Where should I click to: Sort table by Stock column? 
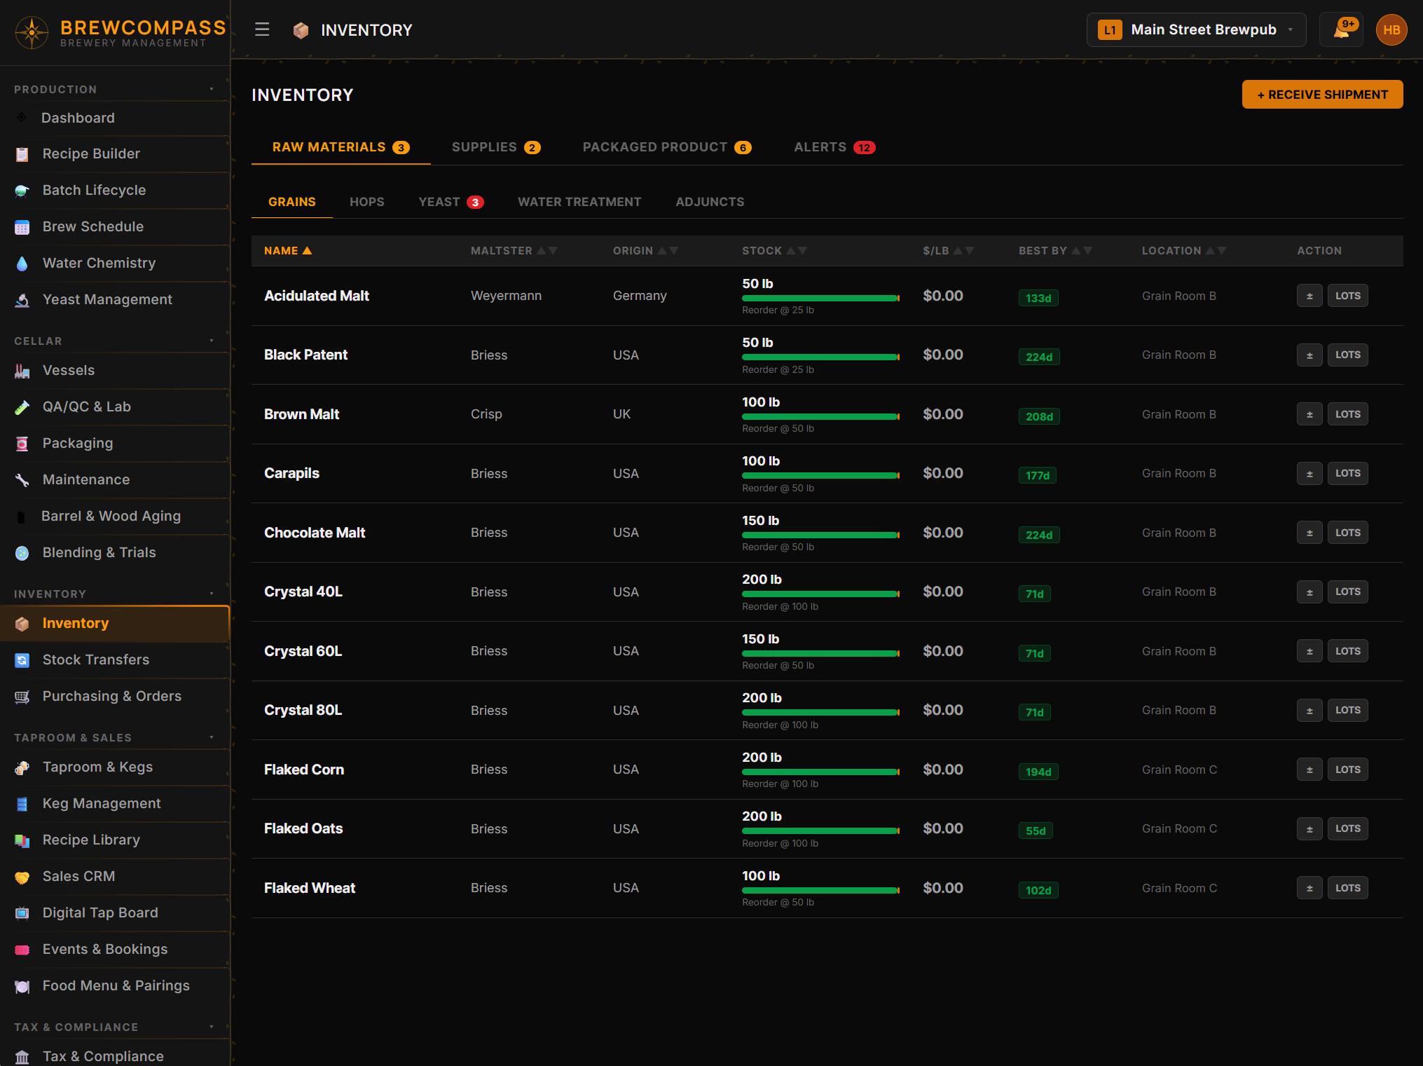tap(774, 250)
